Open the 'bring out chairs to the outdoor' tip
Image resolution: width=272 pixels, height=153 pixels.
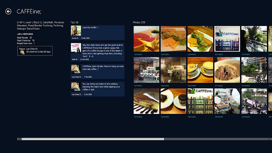coord(101,87)
